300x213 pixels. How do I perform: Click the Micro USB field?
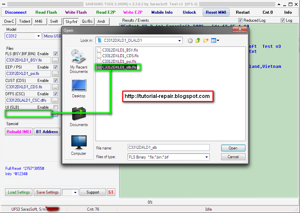pyautogui.click(x=52, y=36)
